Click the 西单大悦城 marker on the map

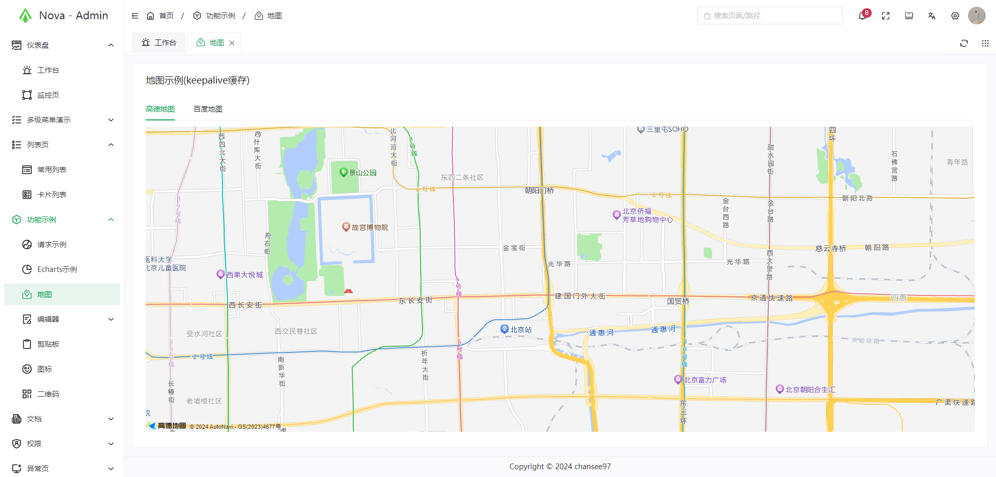click(x=220, y=274)
